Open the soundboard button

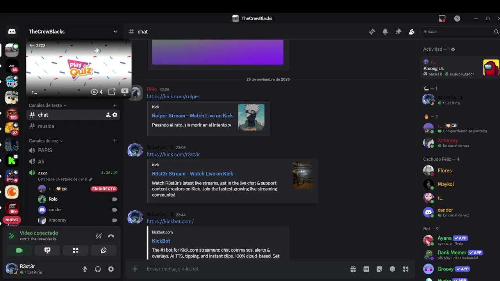coord(104,251)
